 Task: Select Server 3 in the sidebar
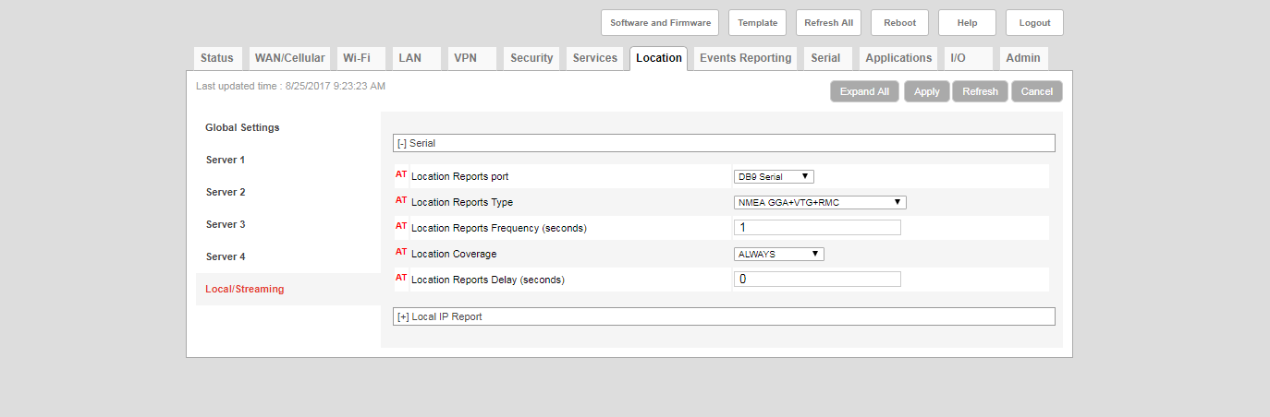pos(226,224)
